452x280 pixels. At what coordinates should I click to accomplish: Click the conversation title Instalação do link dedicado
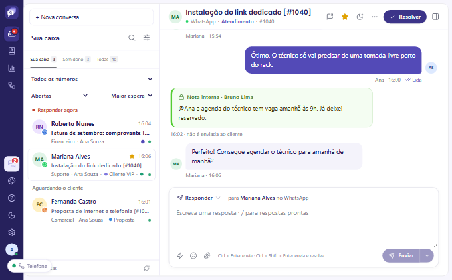pos(248,12)
